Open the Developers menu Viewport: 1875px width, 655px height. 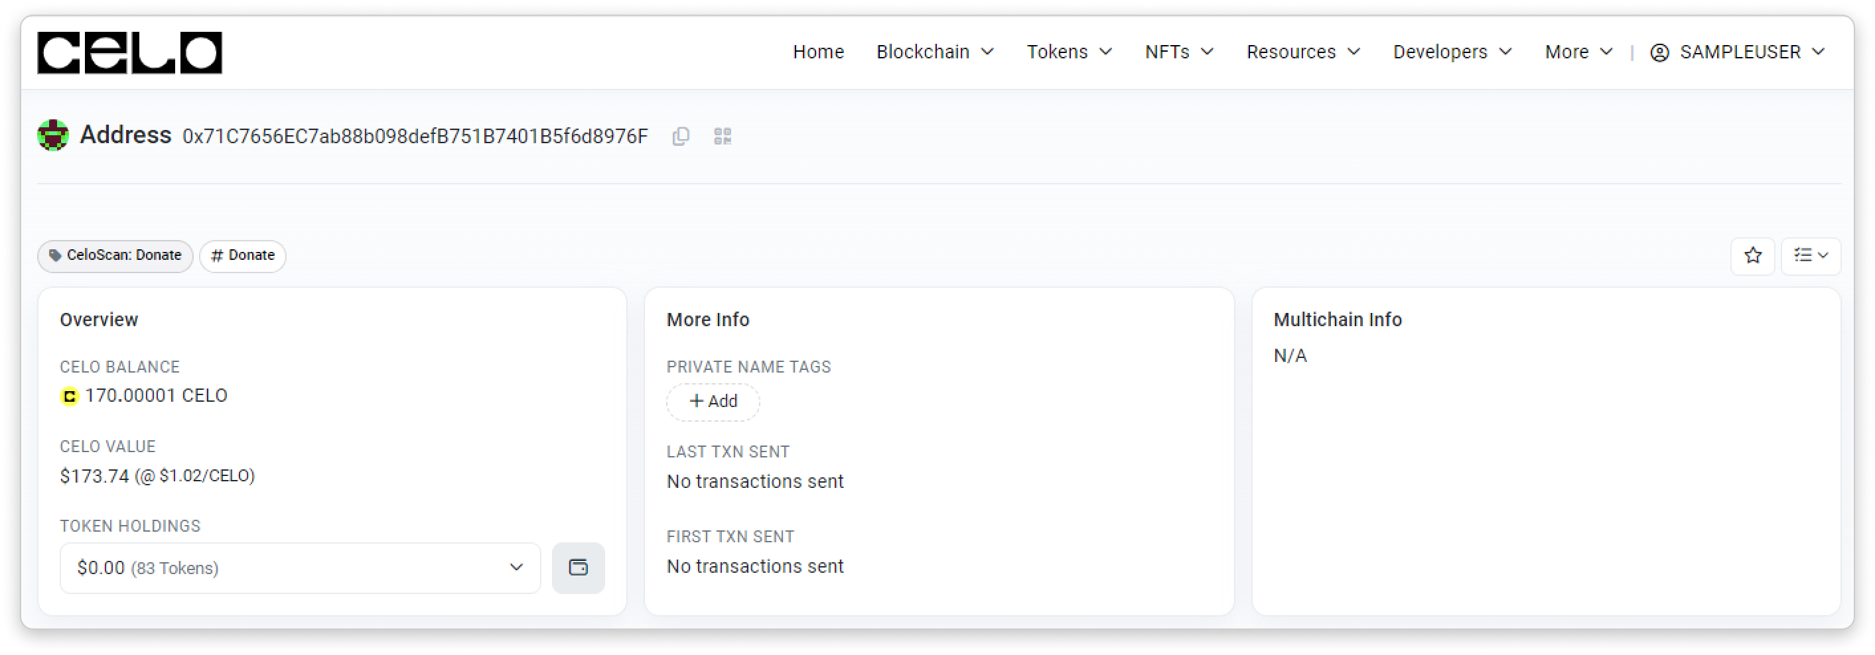pos(1452,52)
